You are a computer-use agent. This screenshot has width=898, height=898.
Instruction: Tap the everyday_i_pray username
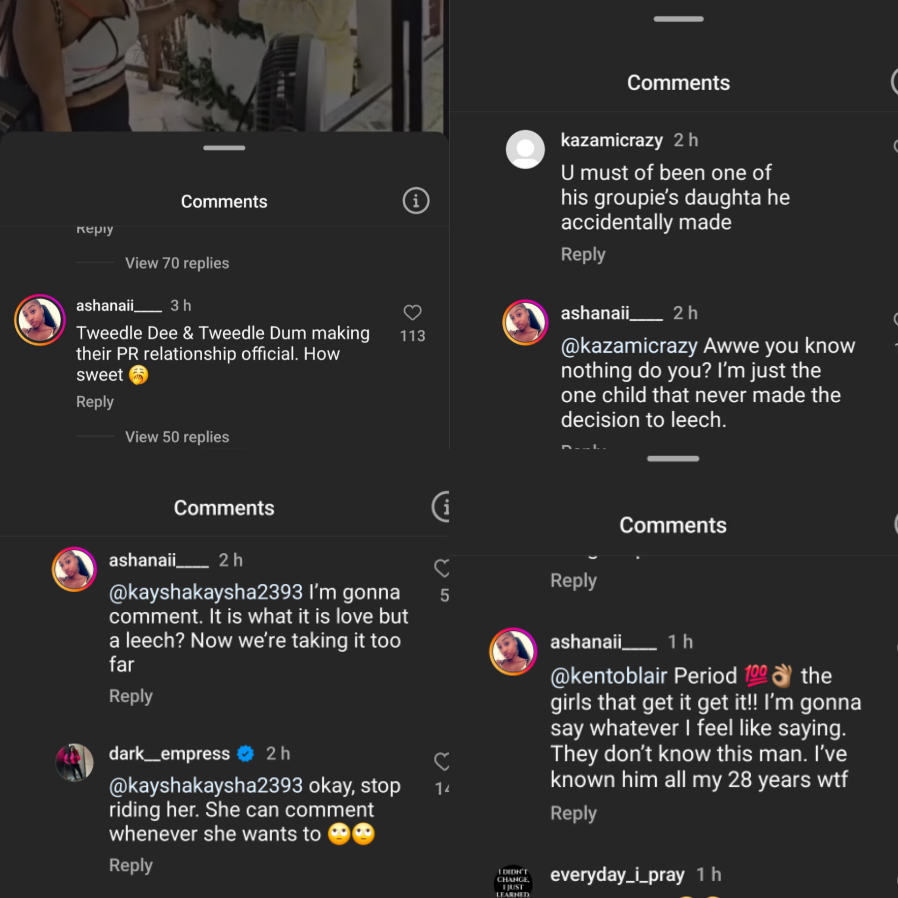617,875
